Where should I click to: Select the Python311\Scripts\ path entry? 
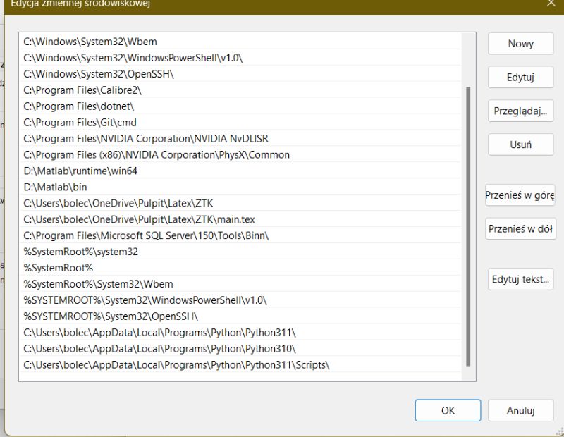tap(240, 365)
